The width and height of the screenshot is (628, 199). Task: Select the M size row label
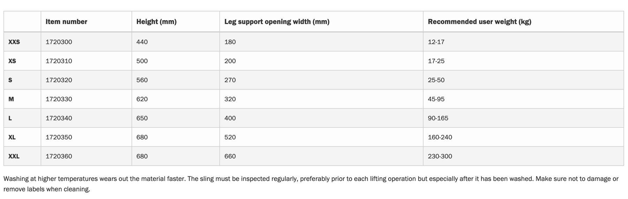11,99
